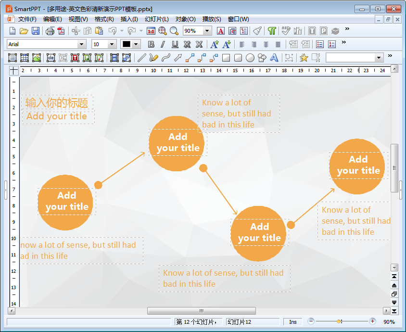The height and width of the screenshot is (332, 406).
Task: Toggle bulleted list formatting
Action: tap(320, 44)
